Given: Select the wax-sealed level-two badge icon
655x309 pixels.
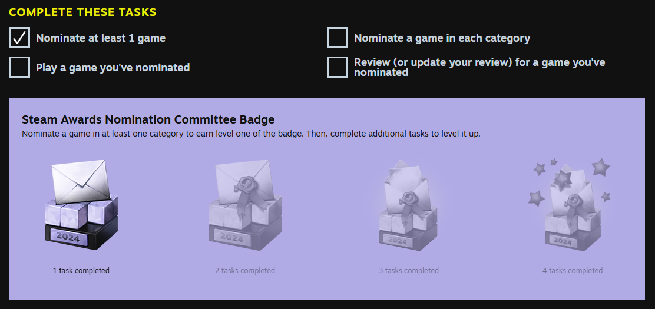Looking at the screenshot, I should click(245, 203).
